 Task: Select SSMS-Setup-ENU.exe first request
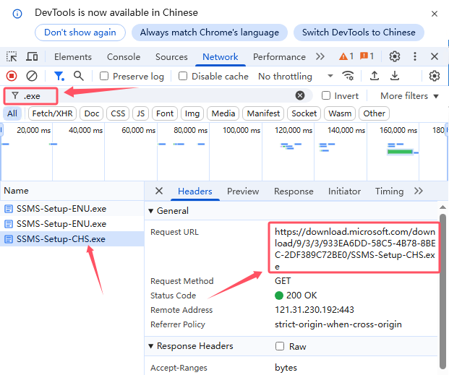[x=61, y=210]
